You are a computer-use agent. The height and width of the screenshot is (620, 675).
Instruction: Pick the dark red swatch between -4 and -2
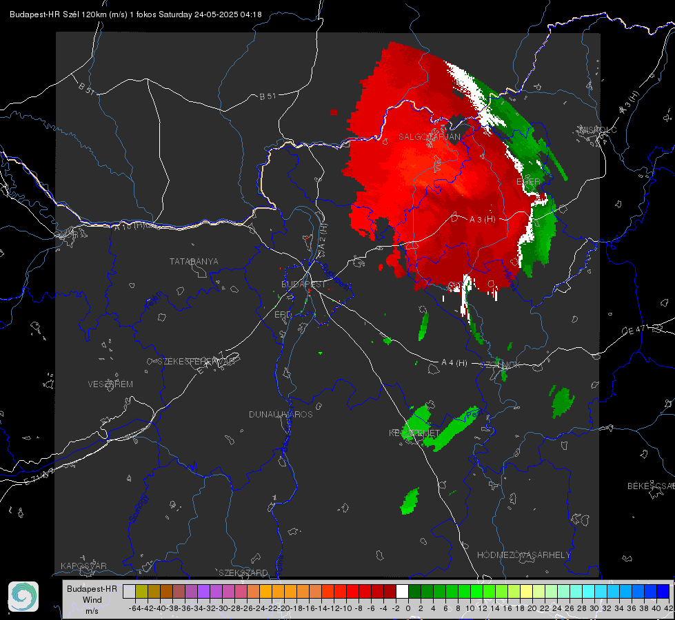pos(390,592)
